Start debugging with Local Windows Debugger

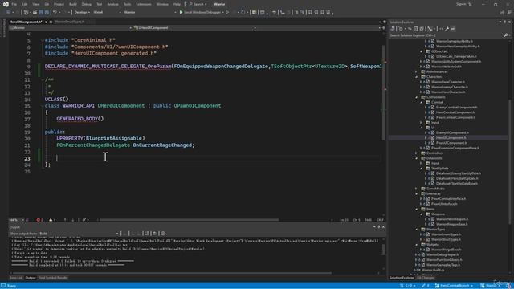(x=181, y=12)
